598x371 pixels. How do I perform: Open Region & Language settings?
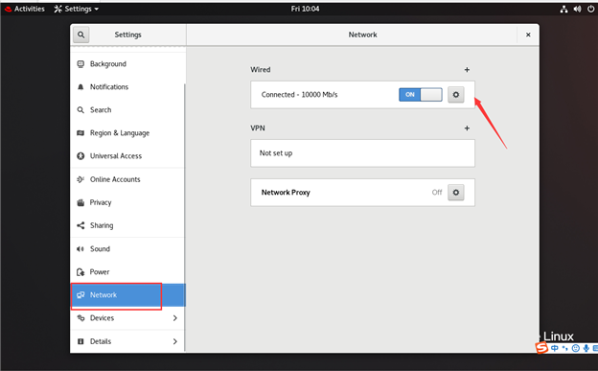click(x=127, y=133)
